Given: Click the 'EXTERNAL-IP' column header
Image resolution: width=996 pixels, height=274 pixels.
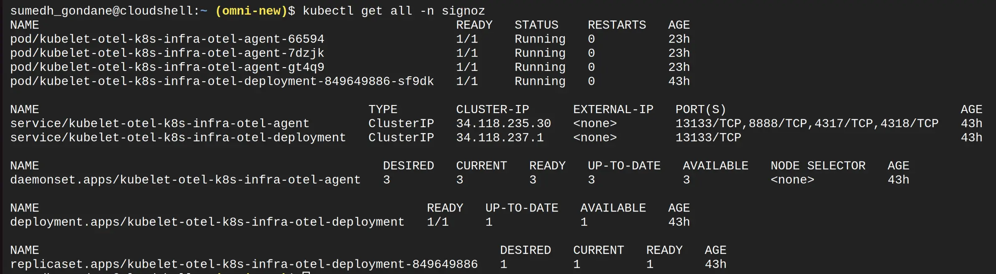Looking at the screenshot, I should coord(613,110).
